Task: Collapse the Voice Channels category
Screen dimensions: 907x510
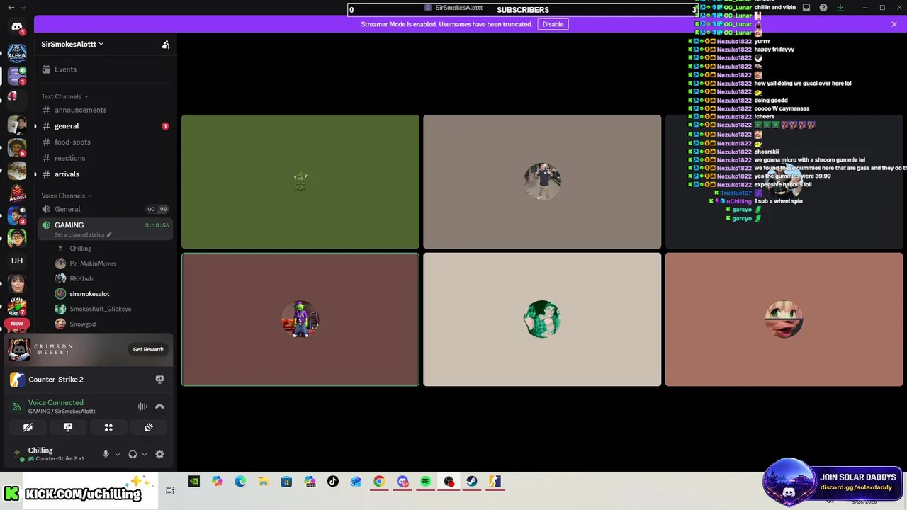Action: [x=67, y=195]
